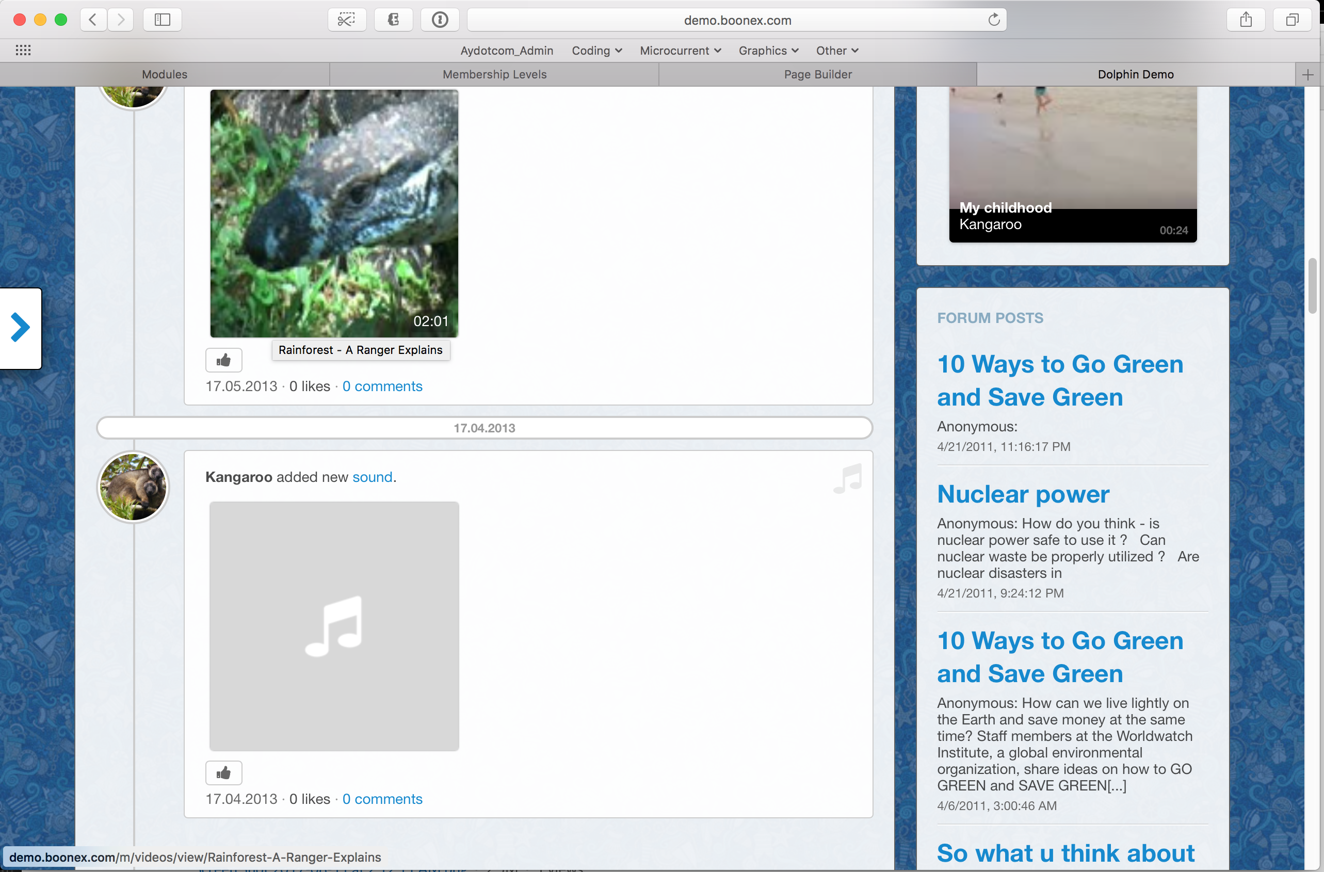Screen dimensions: 1324x872
Task: Toggle the Safari sidebar button
Action: click(x=162, y=20)
